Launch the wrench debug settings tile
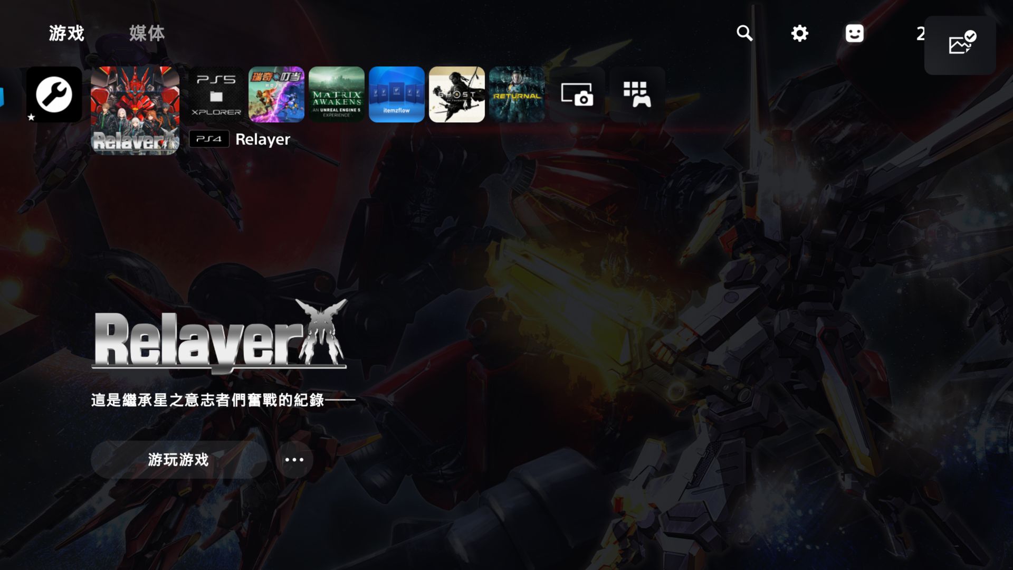The height and width of the screenshot is (570, 1013). pos(54,94)
